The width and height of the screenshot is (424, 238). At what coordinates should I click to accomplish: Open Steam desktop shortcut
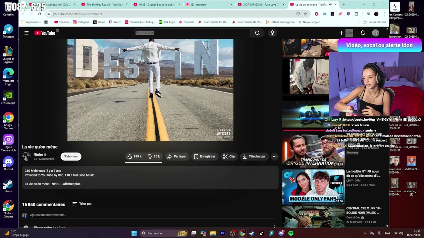tap(8, 186)
